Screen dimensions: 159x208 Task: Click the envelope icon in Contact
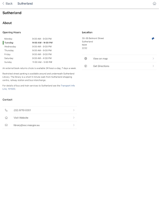(x=6, y=125)
